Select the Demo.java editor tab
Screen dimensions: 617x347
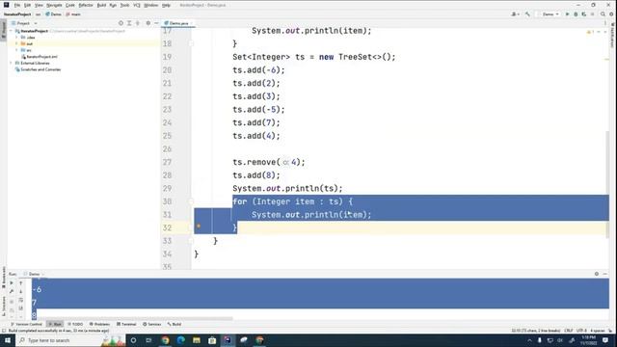point(178,23)
